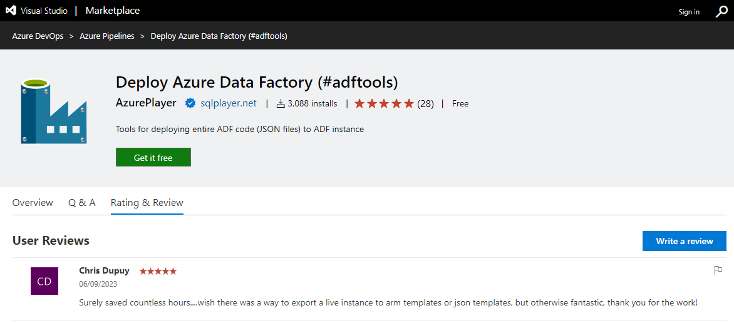The image size is (734, 323).
Task: Click the User Reviews heading
Action: (51, 240)
